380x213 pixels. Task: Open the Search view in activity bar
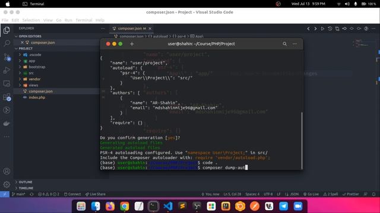click(7, 43)
